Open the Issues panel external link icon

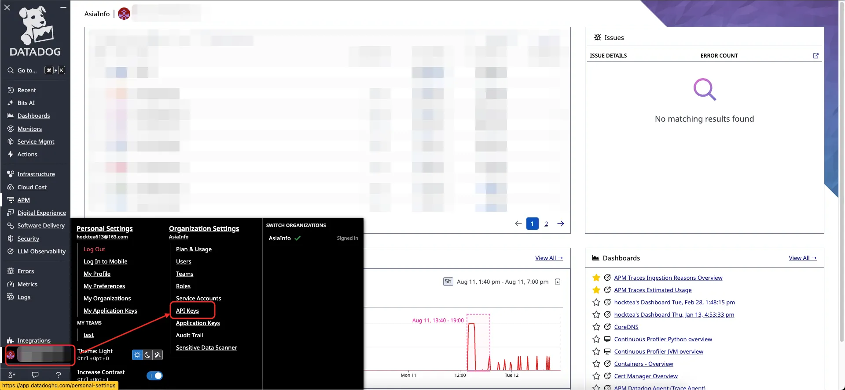coord(816,56)
